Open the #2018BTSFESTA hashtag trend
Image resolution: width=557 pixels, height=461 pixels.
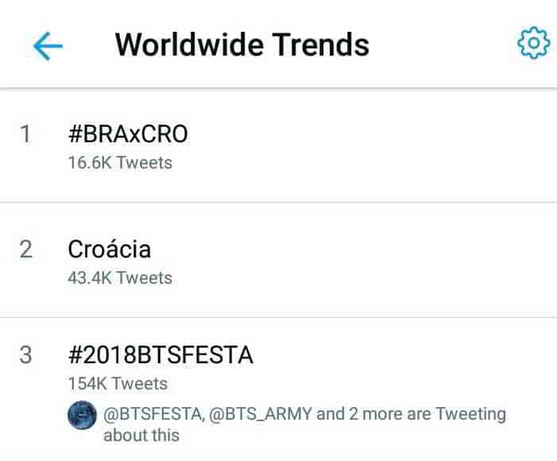[161, 354]
